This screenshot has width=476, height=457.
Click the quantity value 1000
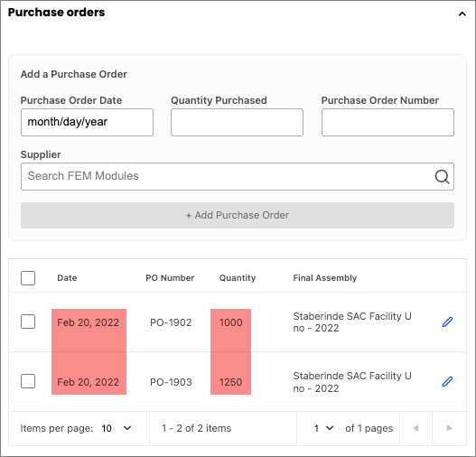[x=231, y=322]
